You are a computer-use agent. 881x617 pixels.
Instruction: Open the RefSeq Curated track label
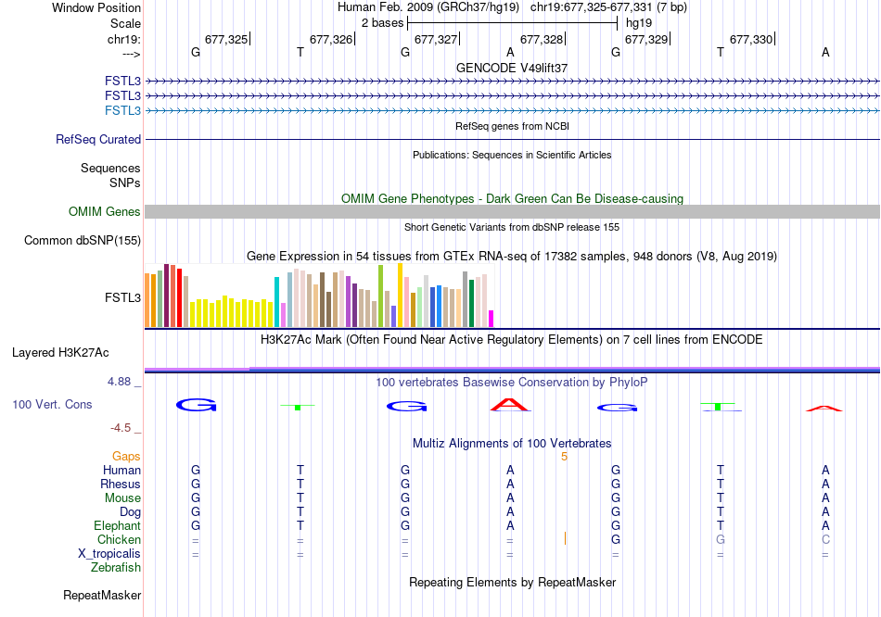click(x=98, y=139)
